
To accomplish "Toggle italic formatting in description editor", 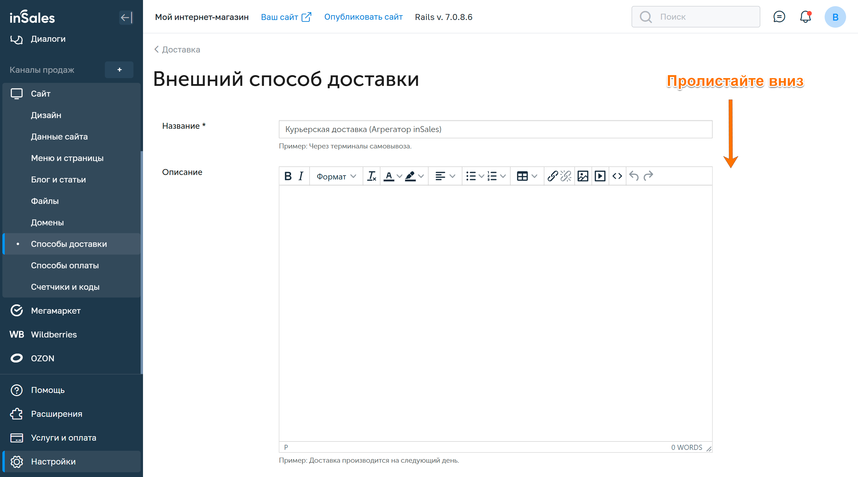I will pyautogui.click(x=301, y=176).
